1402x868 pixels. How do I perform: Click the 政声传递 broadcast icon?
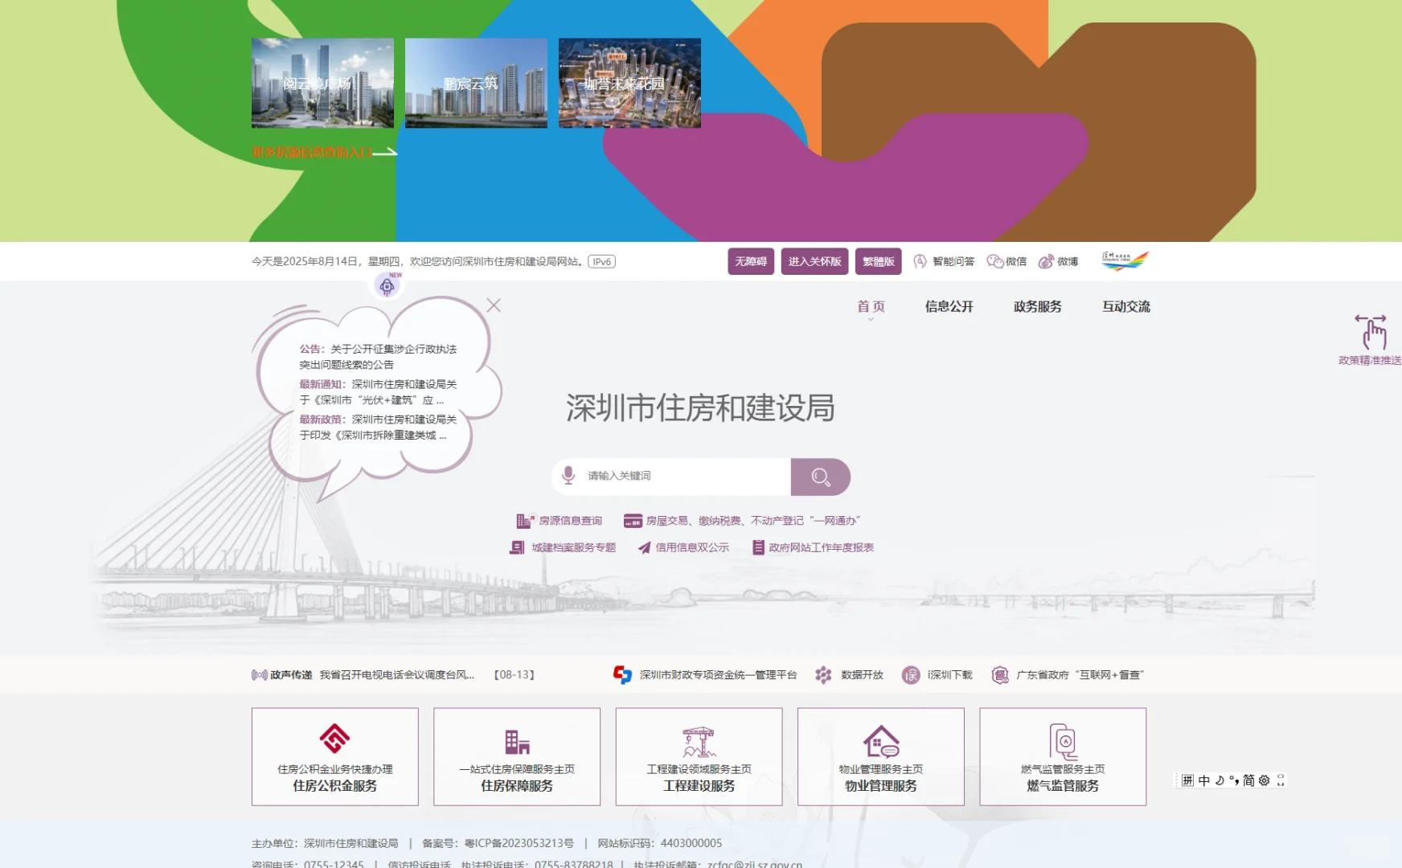(x=260, y=675)
